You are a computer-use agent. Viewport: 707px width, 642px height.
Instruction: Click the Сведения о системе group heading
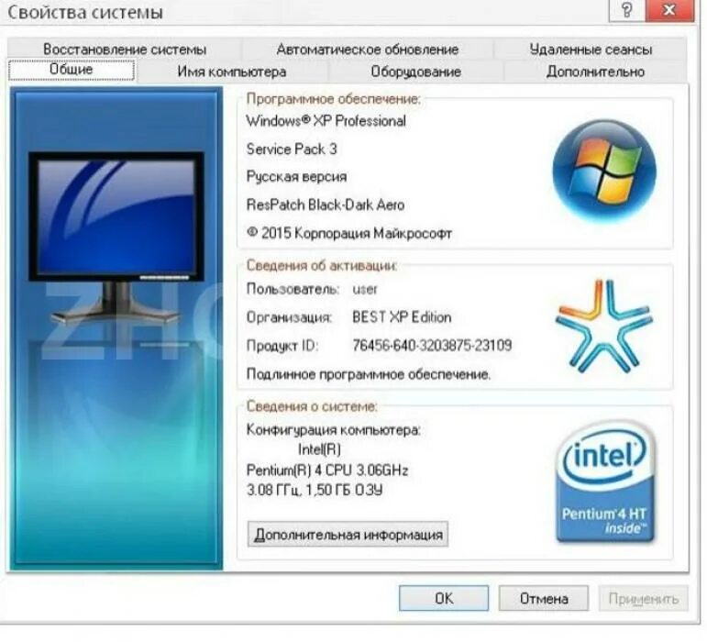point(312,406)
